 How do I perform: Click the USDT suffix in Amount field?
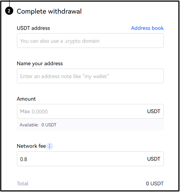154,111
